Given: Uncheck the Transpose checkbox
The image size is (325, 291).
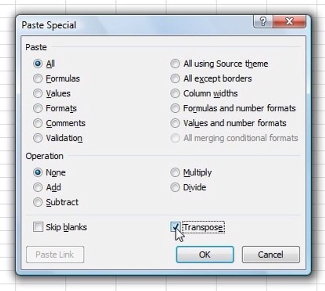Looking at the screenshot, I should tap(175, 227).
